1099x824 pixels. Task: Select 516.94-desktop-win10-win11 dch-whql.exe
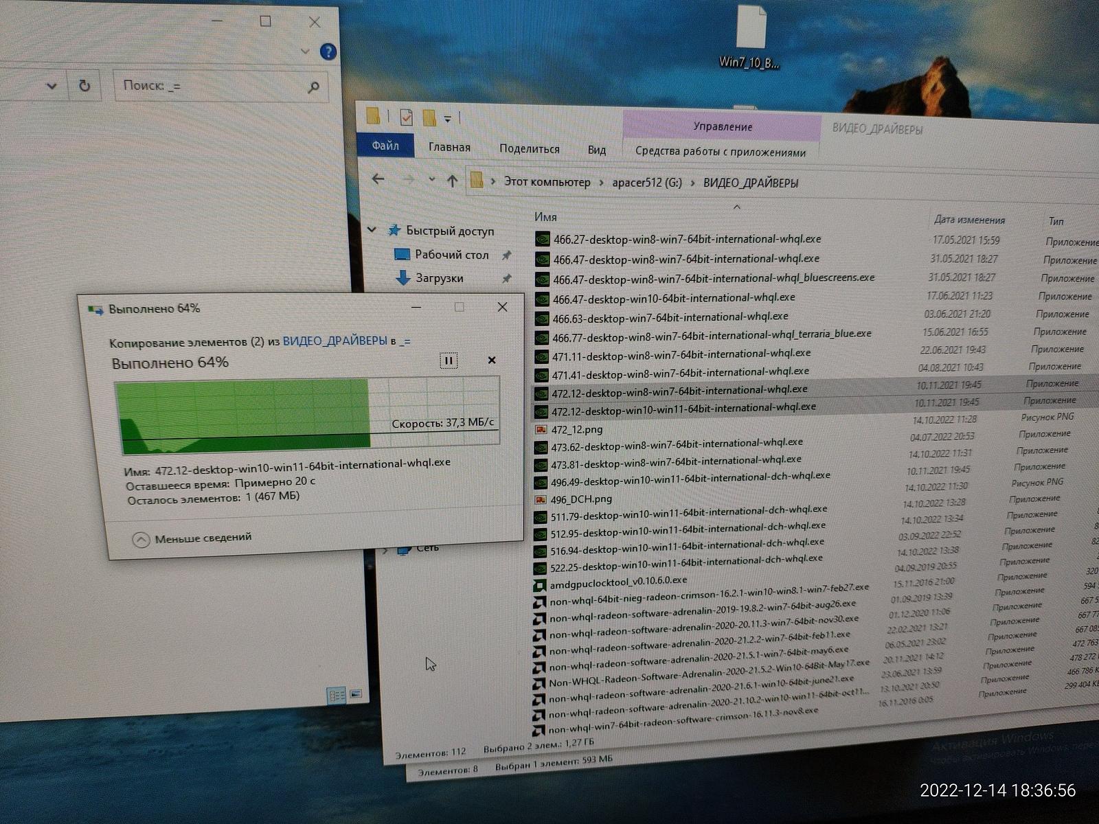tap(687, 545)
